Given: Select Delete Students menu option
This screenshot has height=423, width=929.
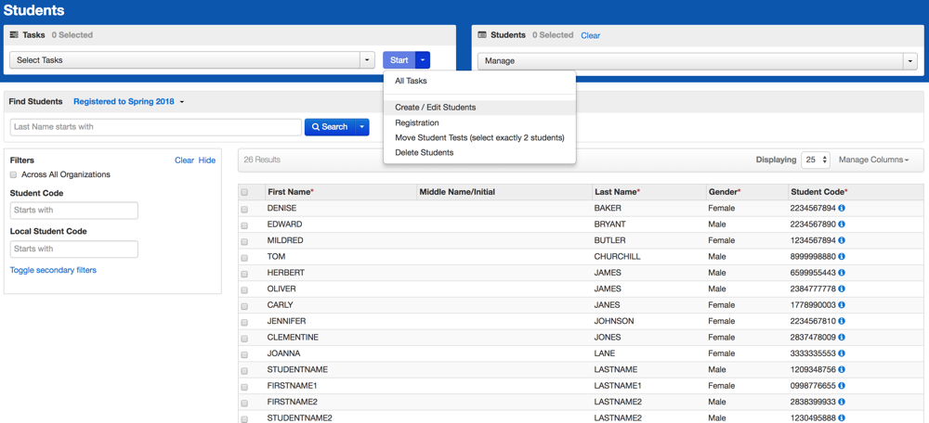Looking at the screenshot, I should pos(424,153).
